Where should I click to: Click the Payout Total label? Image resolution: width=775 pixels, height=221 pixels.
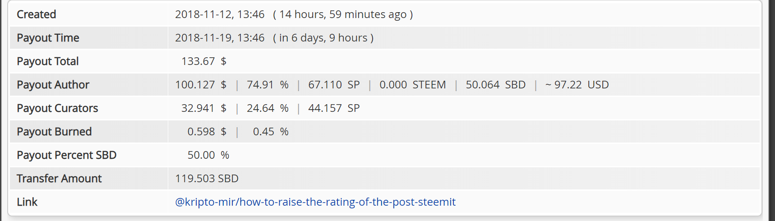[47, 61]
